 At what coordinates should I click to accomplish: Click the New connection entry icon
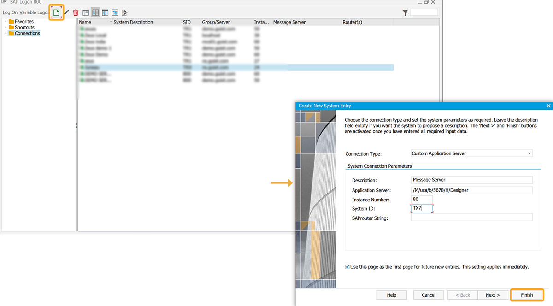click(56, 12)
